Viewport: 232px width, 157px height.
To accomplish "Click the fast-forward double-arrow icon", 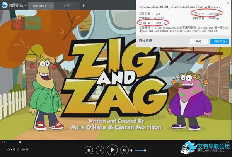I will coord(228,142).
